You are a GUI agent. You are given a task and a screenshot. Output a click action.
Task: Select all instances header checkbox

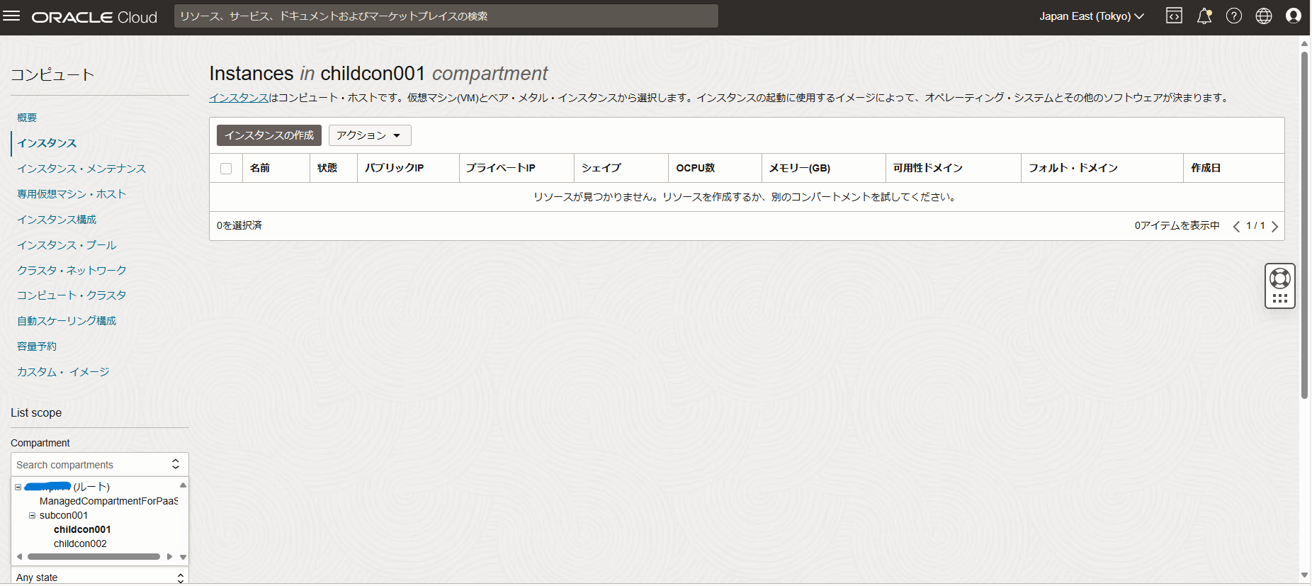[x=226, y=169]
